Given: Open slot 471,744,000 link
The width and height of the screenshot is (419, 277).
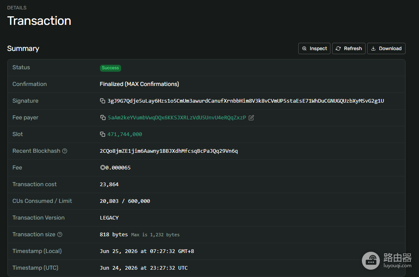Looking at the screenshot, I should coord(125,134).
